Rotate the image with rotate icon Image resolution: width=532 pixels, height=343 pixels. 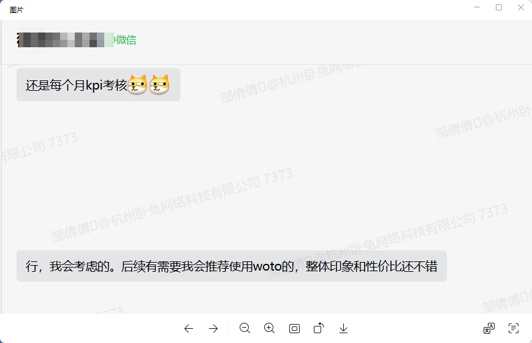tap(319, 328)
